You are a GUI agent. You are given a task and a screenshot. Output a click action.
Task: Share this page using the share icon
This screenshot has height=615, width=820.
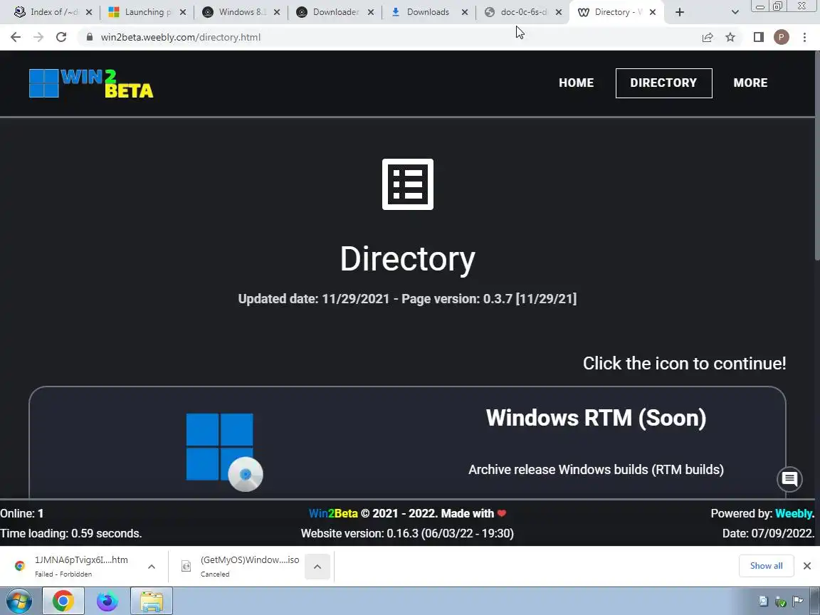[x=708, y=37]
